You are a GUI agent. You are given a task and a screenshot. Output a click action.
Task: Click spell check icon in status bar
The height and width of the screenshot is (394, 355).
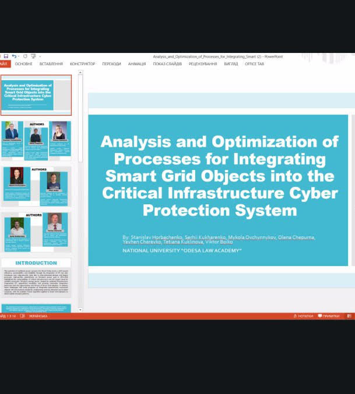[x=22, y=316]
